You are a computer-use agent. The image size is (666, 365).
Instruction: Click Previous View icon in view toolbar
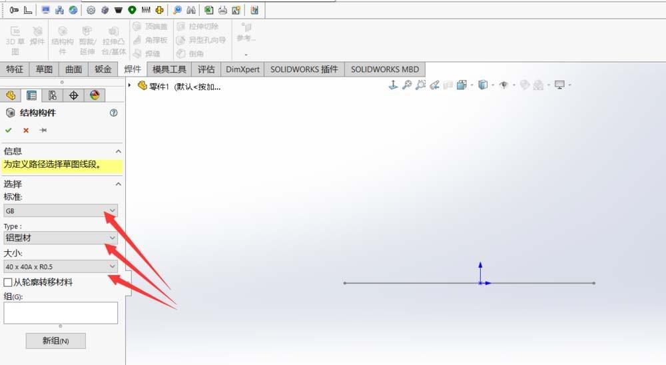coord(434,85)
